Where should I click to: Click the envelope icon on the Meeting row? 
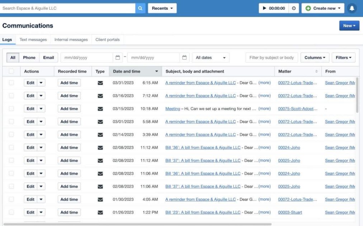click(100, 108)
